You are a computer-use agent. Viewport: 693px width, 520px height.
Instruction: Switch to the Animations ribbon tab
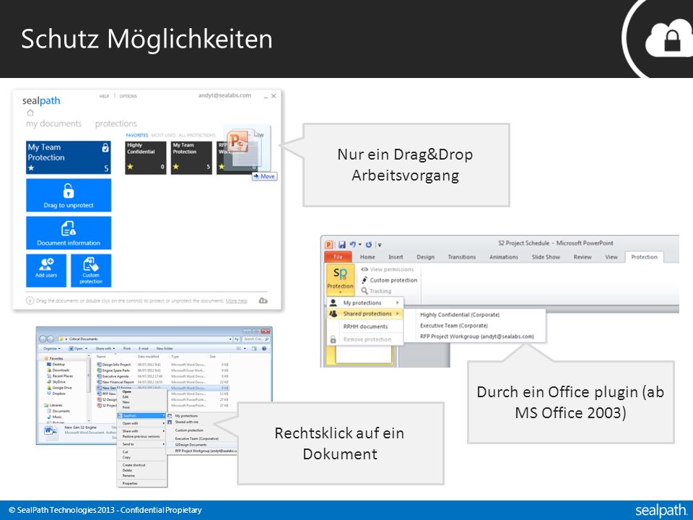[504, 257]
